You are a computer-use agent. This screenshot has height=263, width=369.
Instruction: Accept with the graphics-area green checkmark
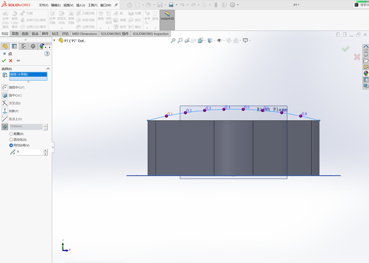coord(346,49)
